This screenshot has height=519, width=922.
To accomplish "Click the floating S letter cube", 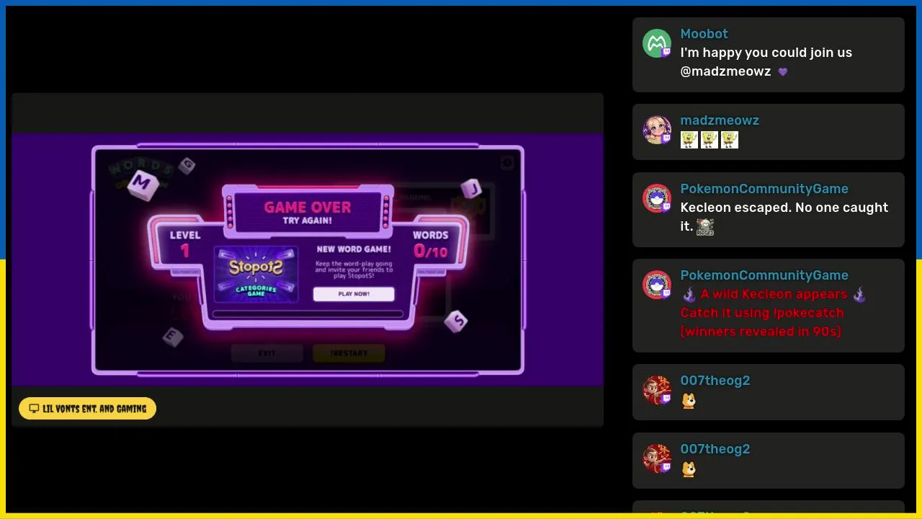I will (456, 321).
